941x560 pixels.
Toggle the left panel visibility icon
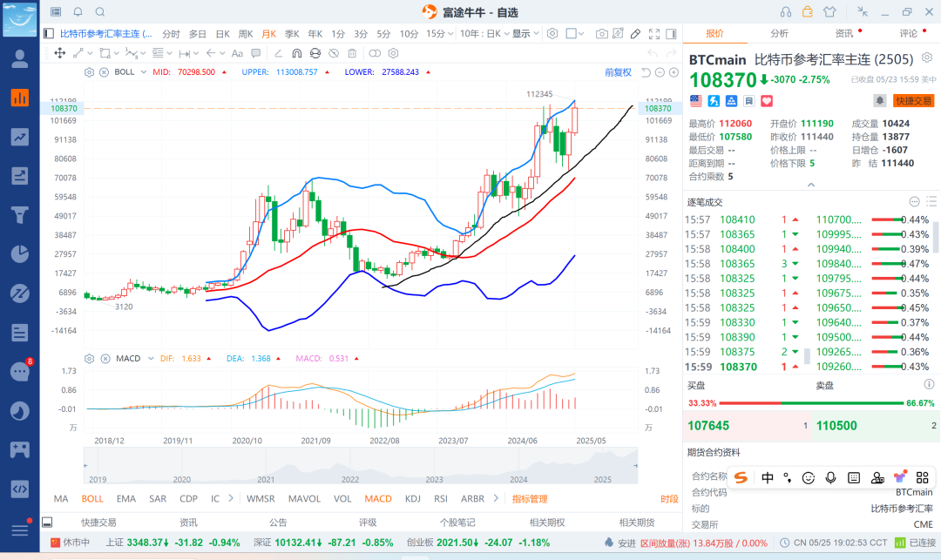[x=48, y=34]
